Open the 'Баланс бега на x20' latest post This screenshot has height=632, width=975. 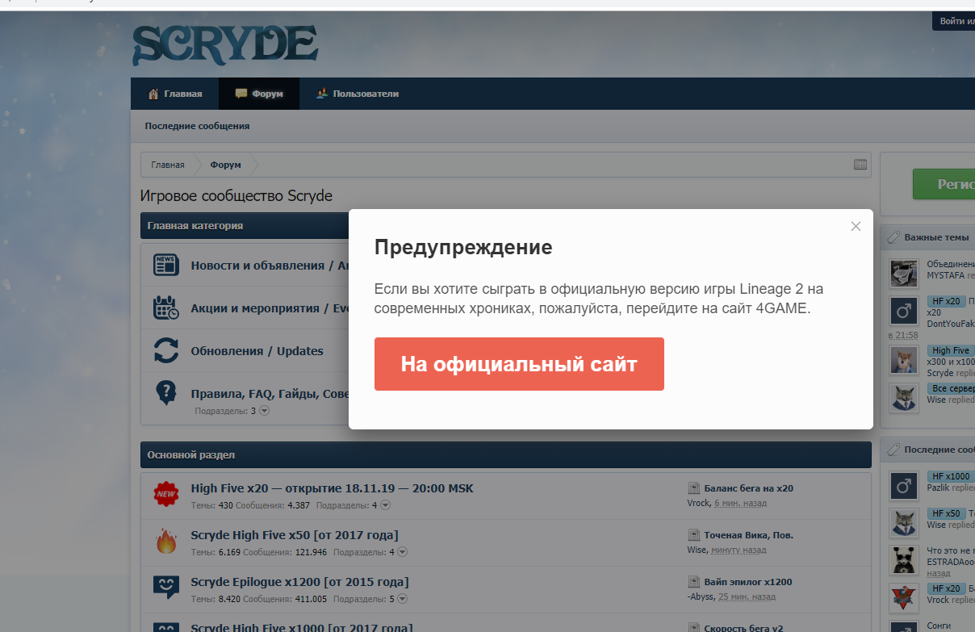[x=748, y=488]
